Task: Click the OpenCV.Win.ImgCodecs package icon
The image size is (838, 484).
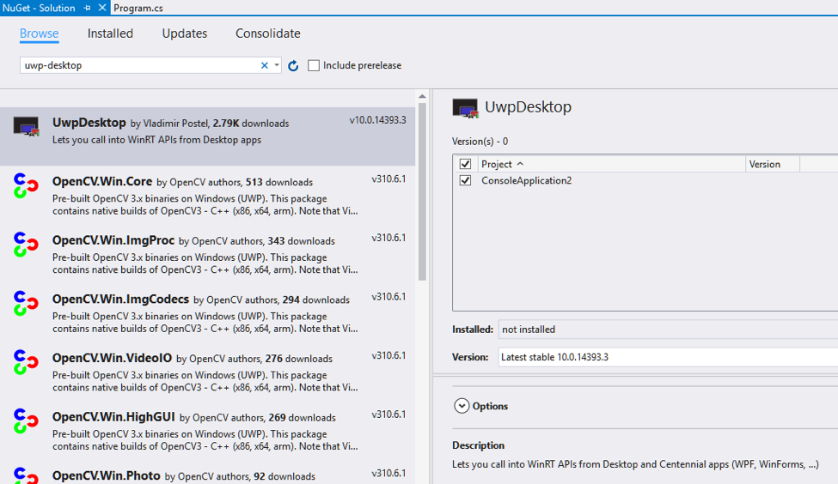Action: point(26,304)
